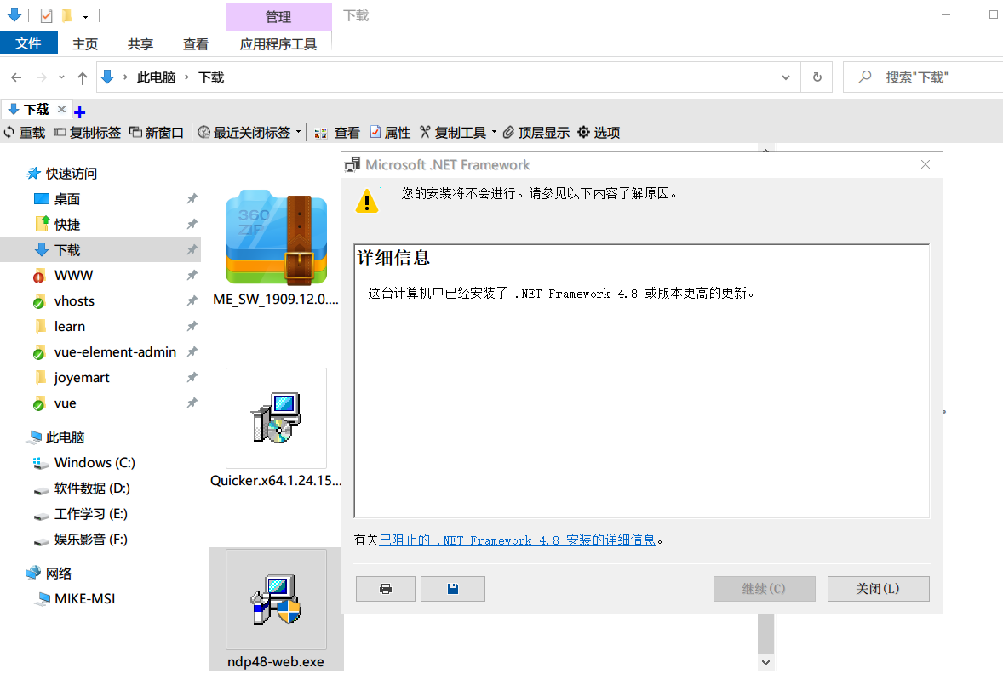Expand 复制工具 dropdown arrow

pyautogui.click(x=494, y=133)
